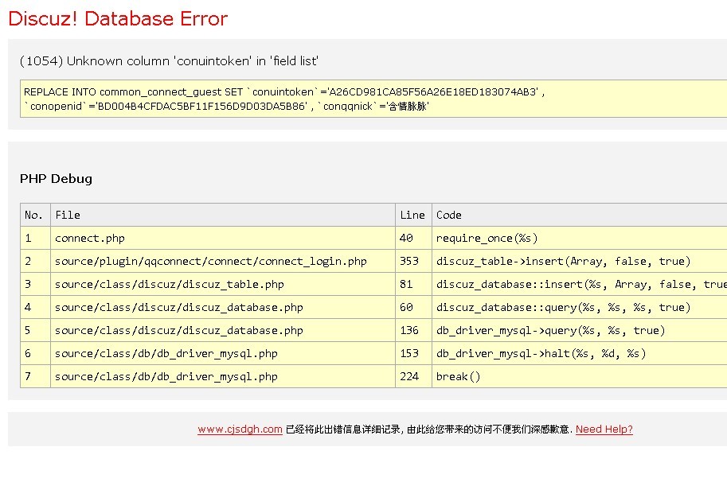
Task: Select the 'discuz_database::query' code cell
Action: point(580,307)
